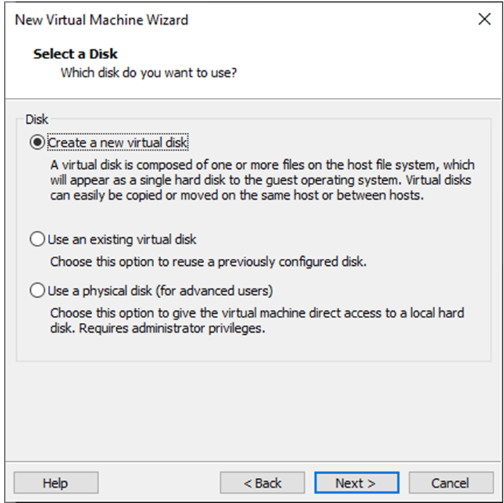The width and height of the screenshot is (504, 503).
Task: Select the Create a new virtual disk radio button
Action: [37, 143]
